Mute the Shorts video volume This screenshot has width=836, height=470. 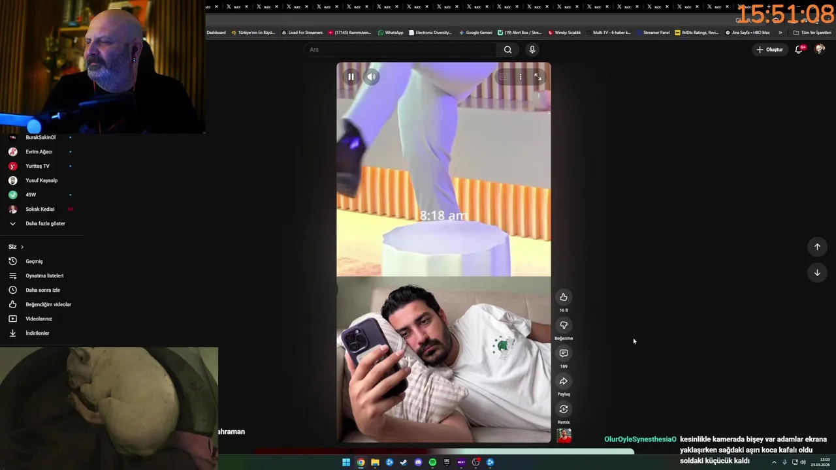click(x=372, y=77)
